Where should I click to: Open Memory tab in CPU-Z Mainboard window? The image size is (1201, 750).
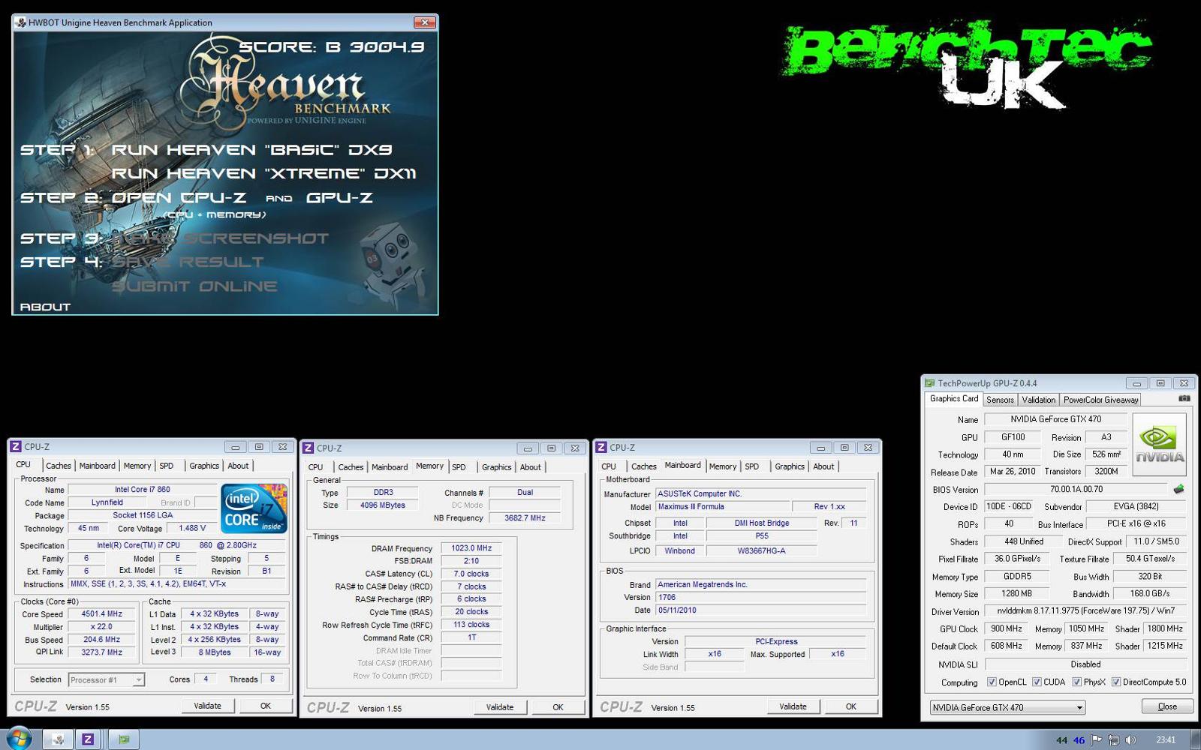(x=722, y=466)
